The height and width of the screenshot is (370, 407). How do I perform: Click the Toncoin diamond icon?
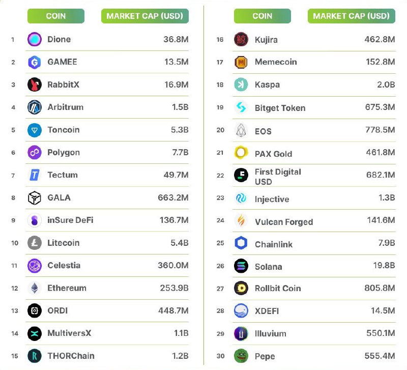click(35, 130)
